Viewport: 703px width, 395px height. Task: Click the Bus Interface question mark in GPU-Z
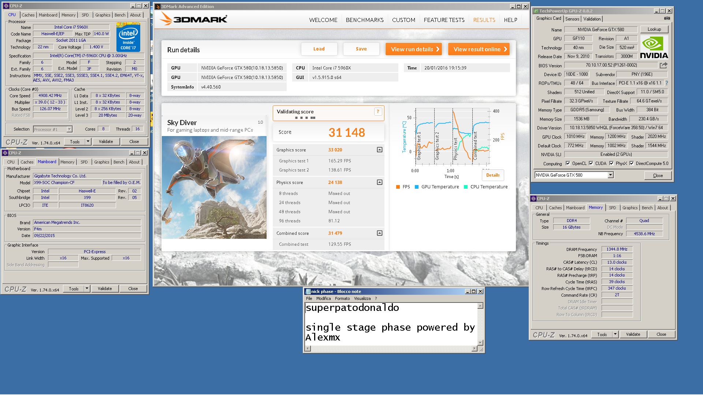[x=667, y=83]
